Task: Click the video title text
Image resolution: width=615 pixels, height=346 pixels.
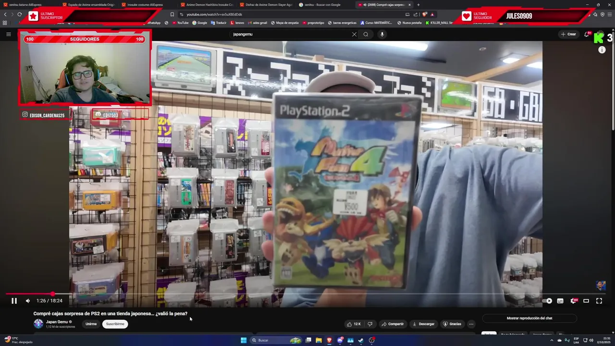Action: click(110, 313)
